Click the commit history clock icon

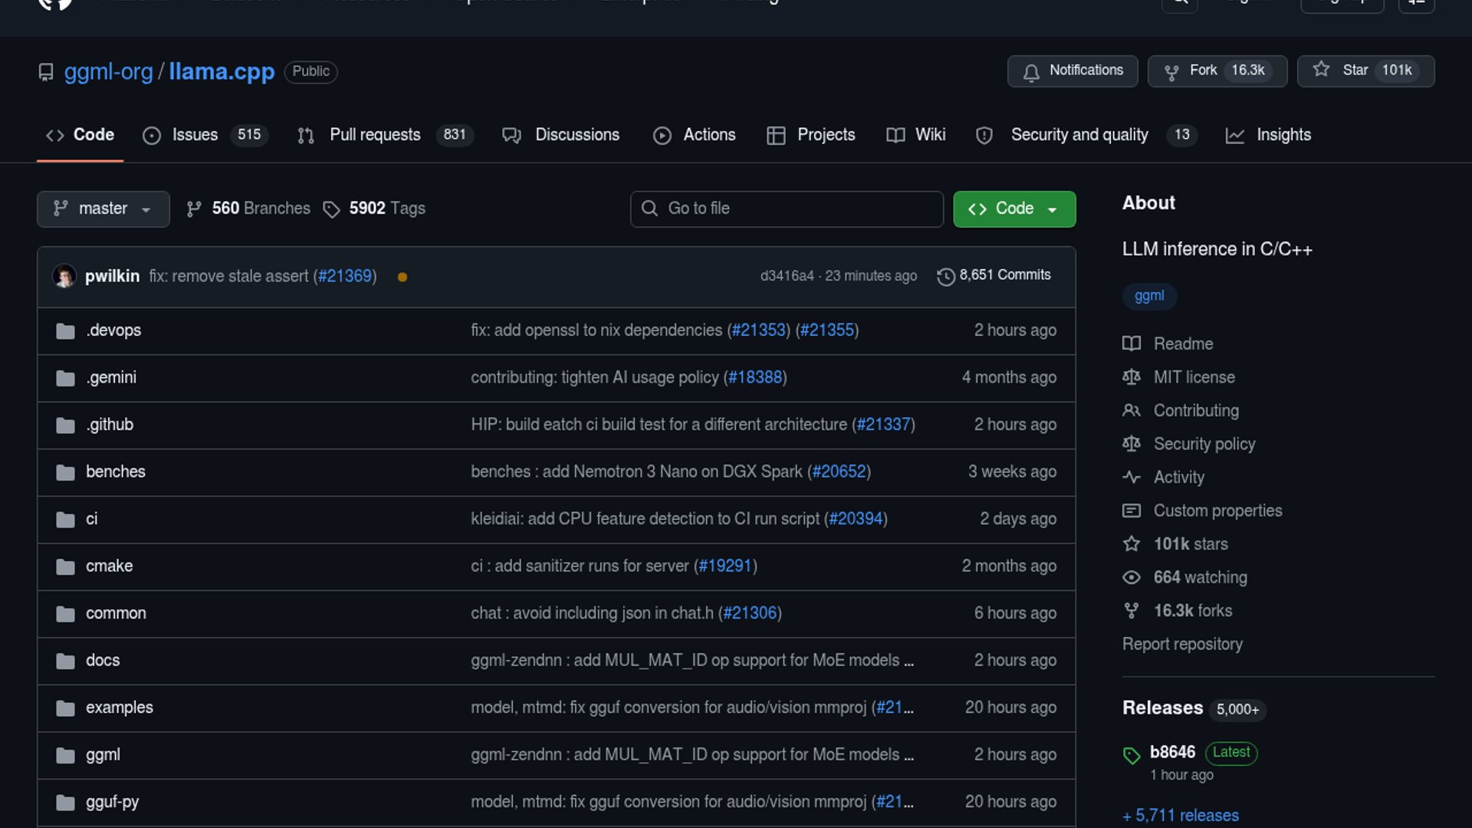pos(946,276)
